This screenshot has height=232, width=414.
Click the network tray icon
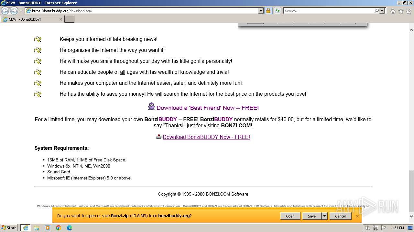point(376,228)
